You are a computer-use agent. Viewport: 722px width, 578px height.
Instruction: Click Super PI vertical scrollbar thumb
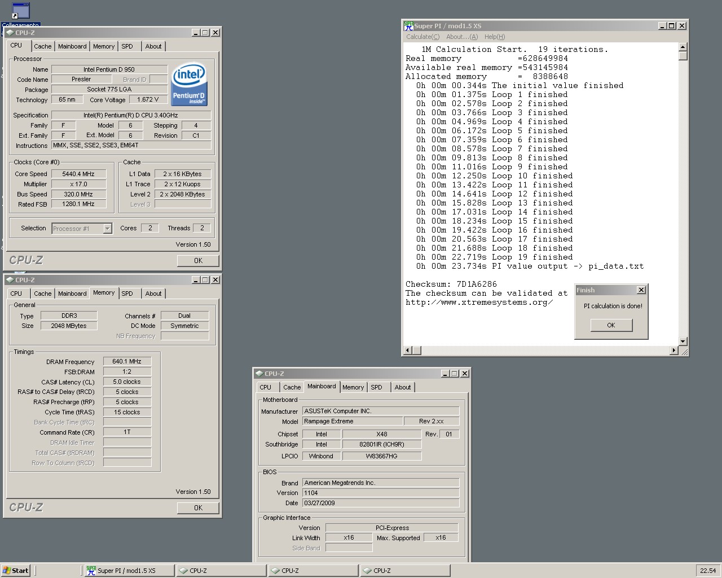(x=683, y=56)
